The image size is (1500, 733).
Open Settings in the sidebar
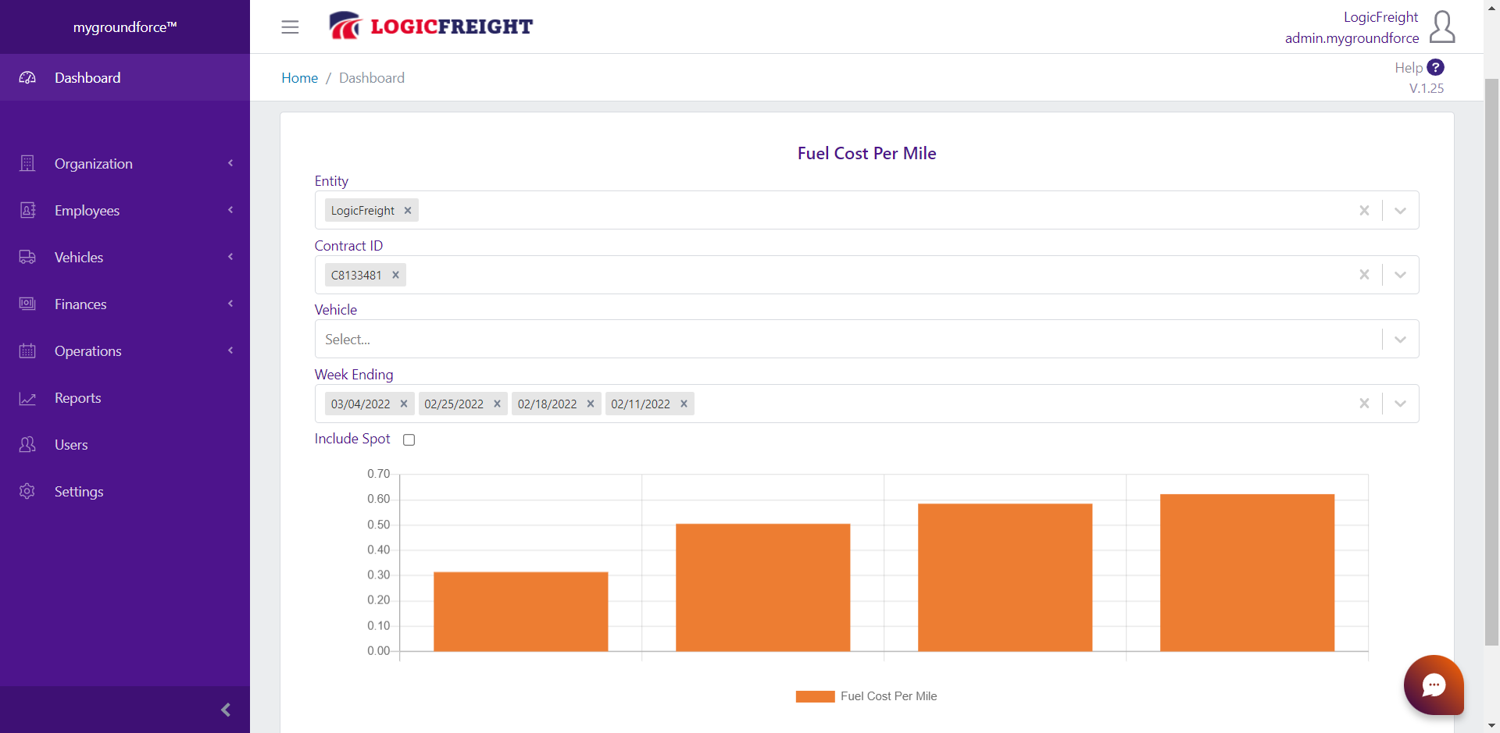tap(125, 492)
